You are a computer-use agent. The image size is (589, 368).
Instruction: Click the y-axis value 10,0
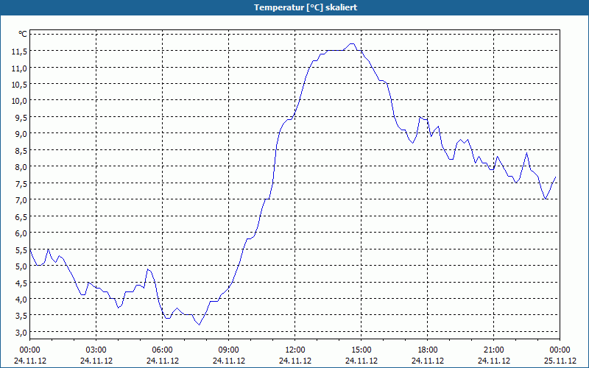pyautogui.click(x=19, y=102)
